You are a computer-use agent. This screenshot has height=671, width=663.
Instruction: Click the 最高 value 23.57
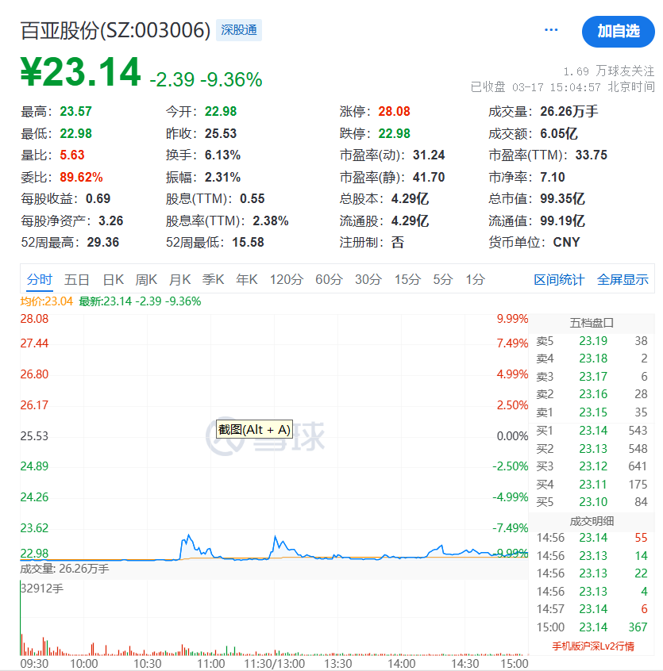coord(75,111)
